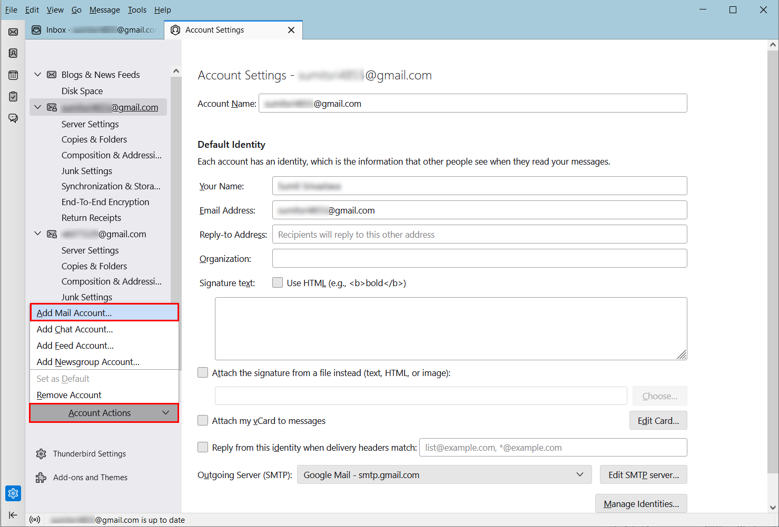The width and height of the screenshot is (779, 527).
Task: Click the Edit SMTP server button
Action: [643, 475]
